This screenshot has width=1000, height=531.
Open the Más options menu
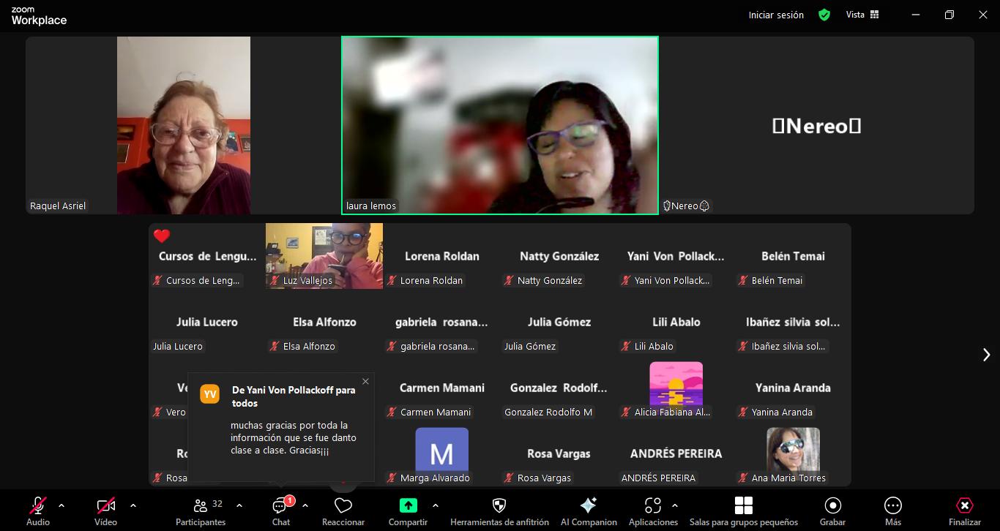click(892, 511)
